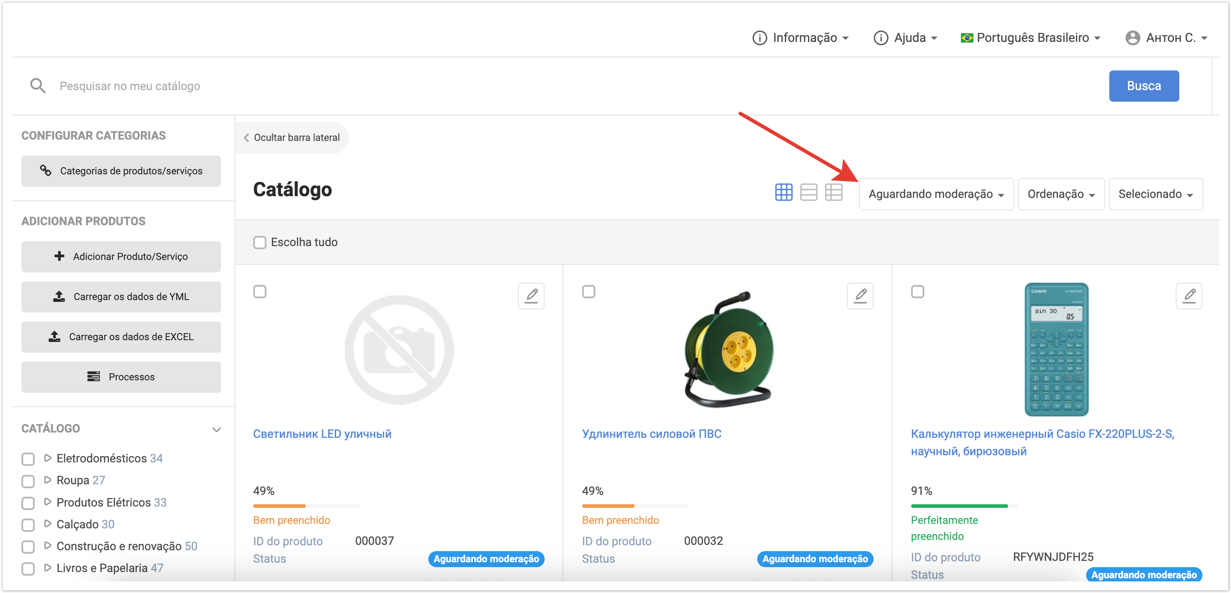The width and height of the screenshot is (1231, 593).
Task: Click the edit pencil on Casio calculator
Action: pos(1189,296)
